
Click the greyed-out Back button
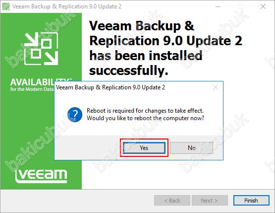(x=172, y=201)
